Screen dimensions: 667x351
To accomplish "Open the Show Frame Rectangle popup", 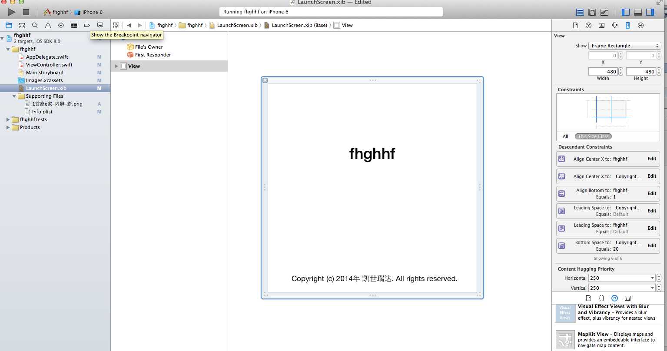I will tap(625, 46).
